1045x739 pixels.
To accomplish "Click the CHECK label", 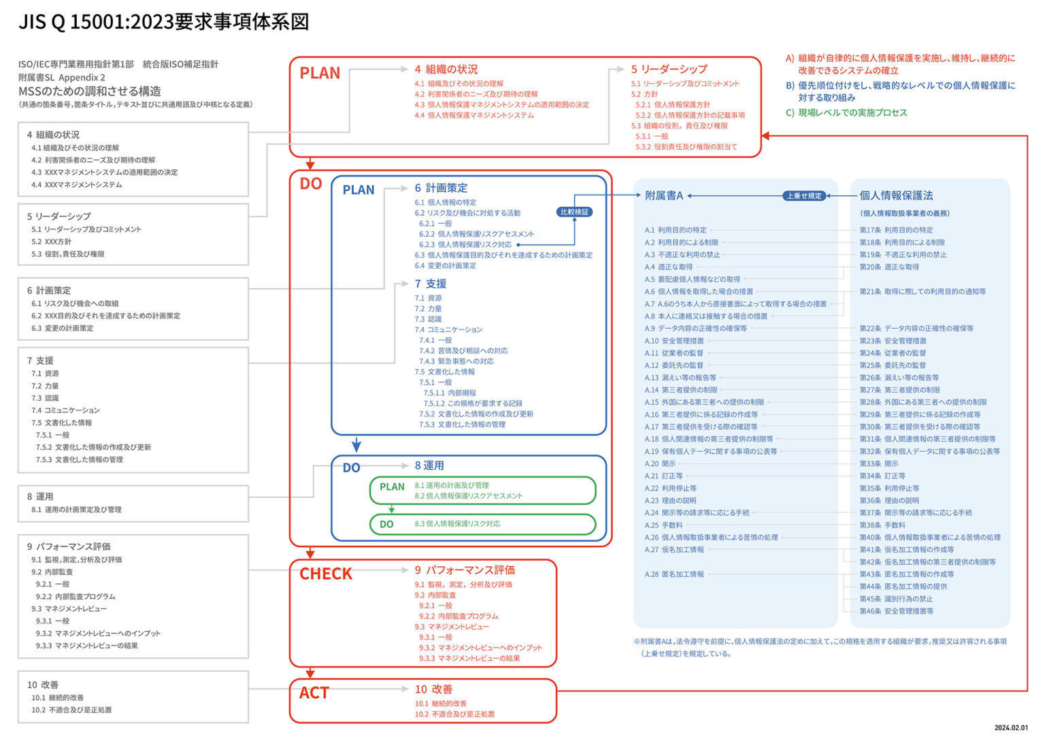I will (x=327, y=574).
